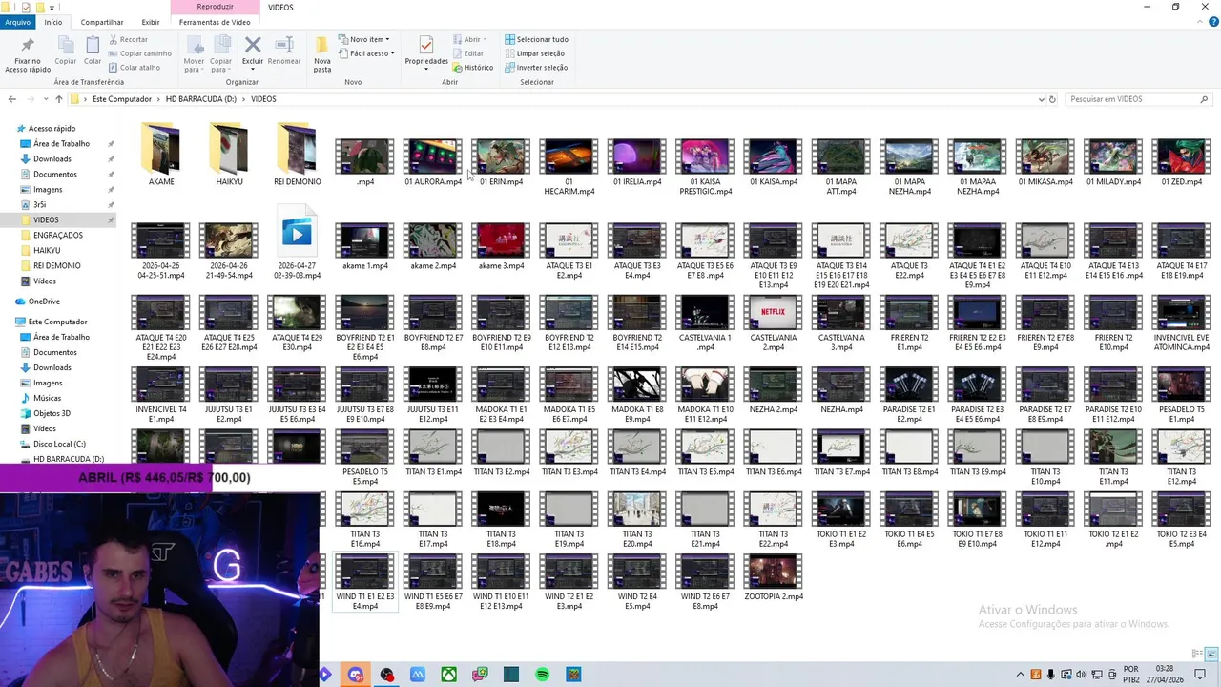Open Spotify from the taskbar
The width and height of the screenshot is (1221, 687).
point(542,675)
